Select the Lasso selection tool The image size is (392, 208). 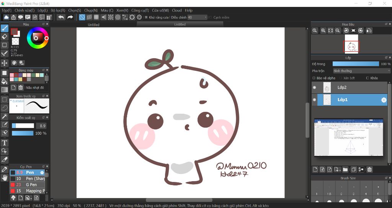coord(5,108)
